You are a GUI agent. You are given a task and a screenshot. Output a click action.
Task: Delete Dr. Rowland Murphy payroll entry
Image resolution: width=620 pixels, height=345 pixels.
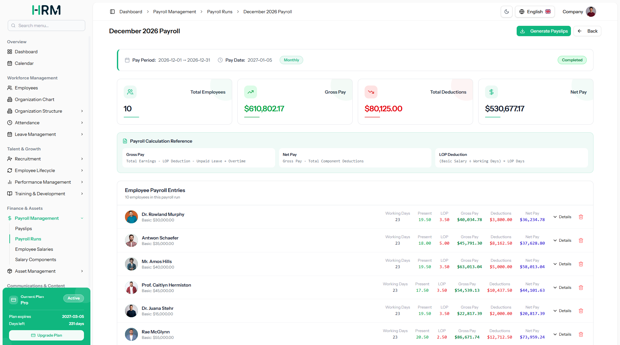pos(581,217)
